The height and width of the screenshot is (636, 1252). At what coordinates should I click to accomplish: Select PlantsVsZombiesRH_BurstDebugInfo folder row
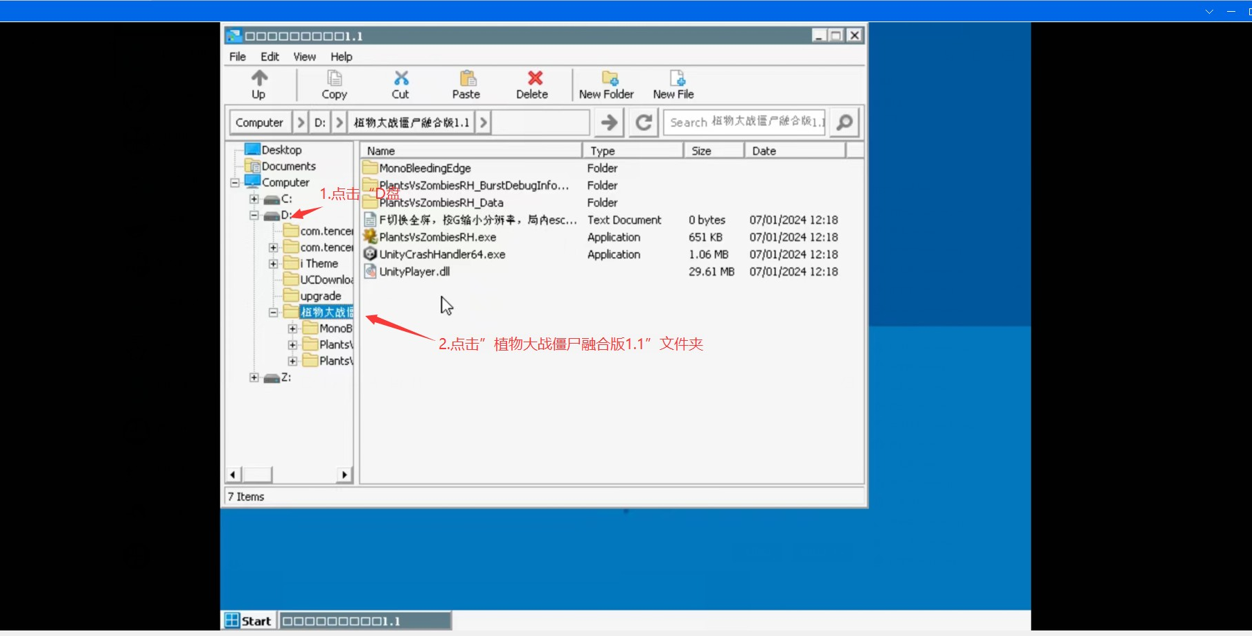[x=612, y=185]
